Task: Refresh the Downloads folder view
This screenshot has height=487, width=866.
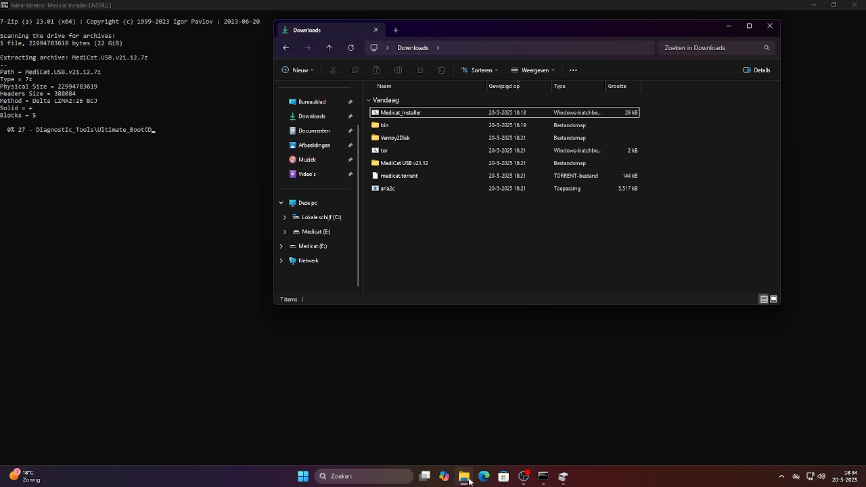Action: pos(350,48)
